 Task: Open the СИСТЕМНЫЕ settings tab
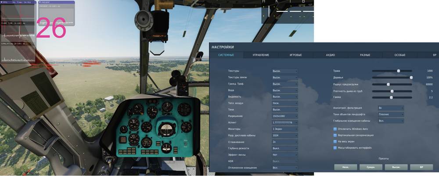point(226,55)
